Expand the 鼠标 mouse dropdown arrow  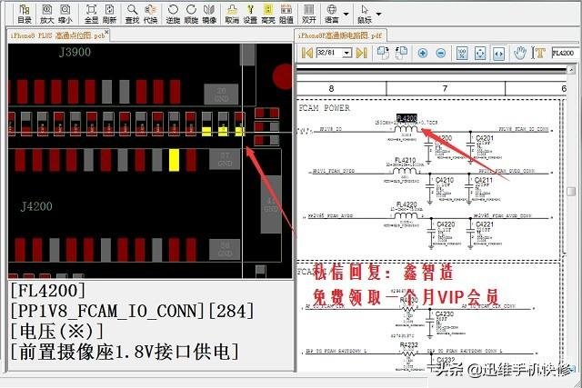(x=378, y=15)
